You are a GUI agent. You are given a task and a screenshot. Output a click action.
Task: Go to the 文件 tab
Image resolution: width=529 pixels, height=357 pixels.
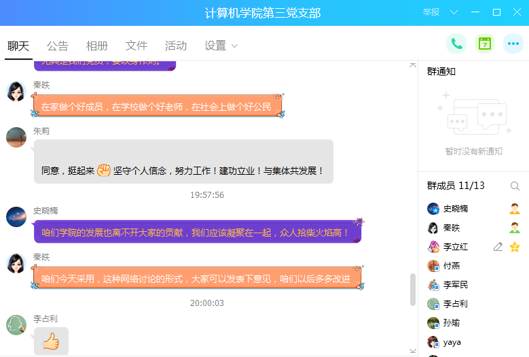pos(136,46)
